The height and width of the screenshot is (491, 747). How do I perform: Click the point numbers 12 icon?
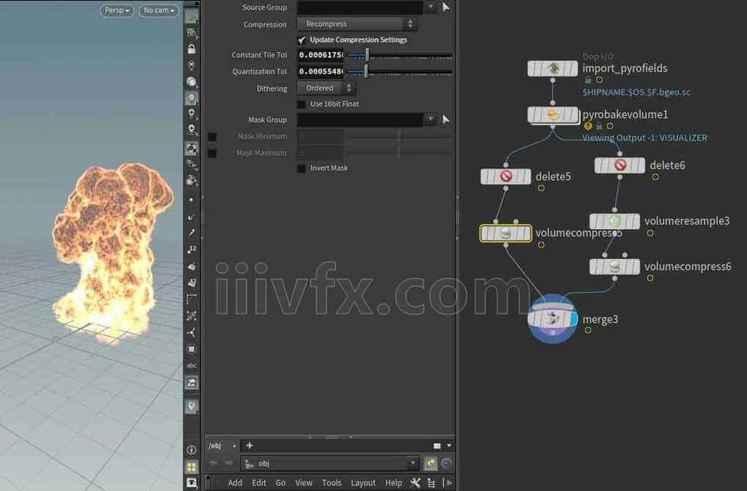tap(192, 249)
